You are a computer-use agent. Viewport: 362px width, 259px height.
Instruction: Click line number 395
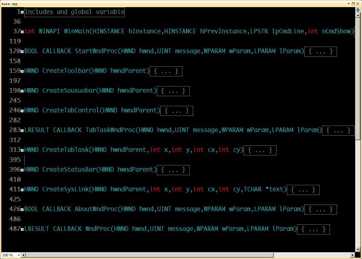pos(15,160)
